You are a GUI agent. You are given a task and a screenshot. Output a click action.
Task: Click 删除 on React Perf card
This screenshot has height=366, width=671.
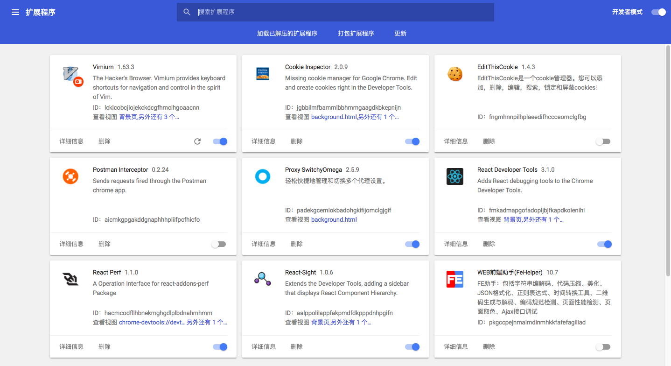pyautogui.click(x=105, y=347)
